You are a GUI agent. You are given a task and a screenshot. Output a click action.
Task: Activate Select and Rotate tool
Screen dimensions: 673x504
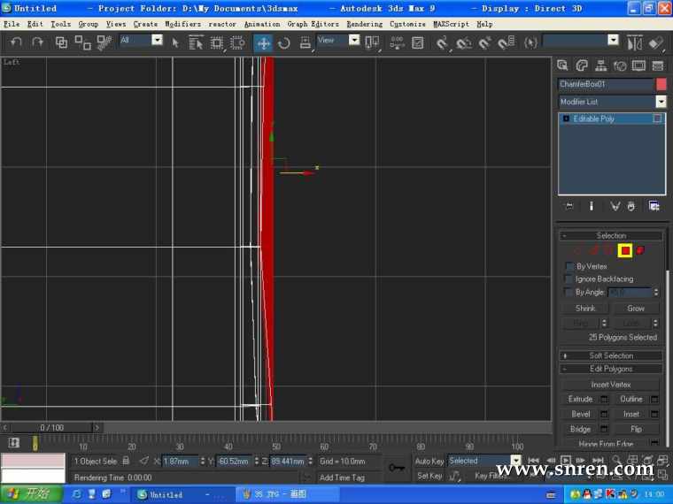283,42
